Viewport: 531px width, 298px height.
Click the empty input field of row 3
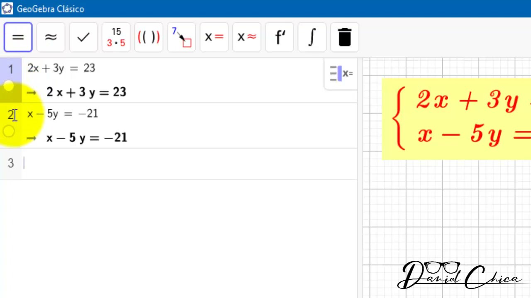(189, 163)
